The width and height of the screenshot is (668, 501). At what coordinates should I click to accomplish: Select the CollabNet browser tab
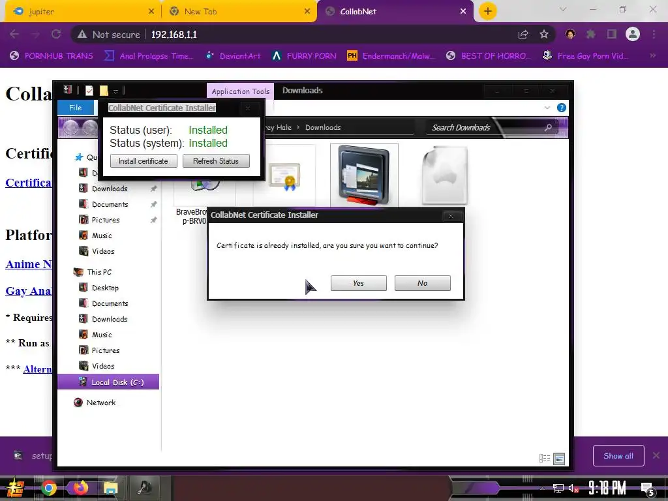click(395, 12)
